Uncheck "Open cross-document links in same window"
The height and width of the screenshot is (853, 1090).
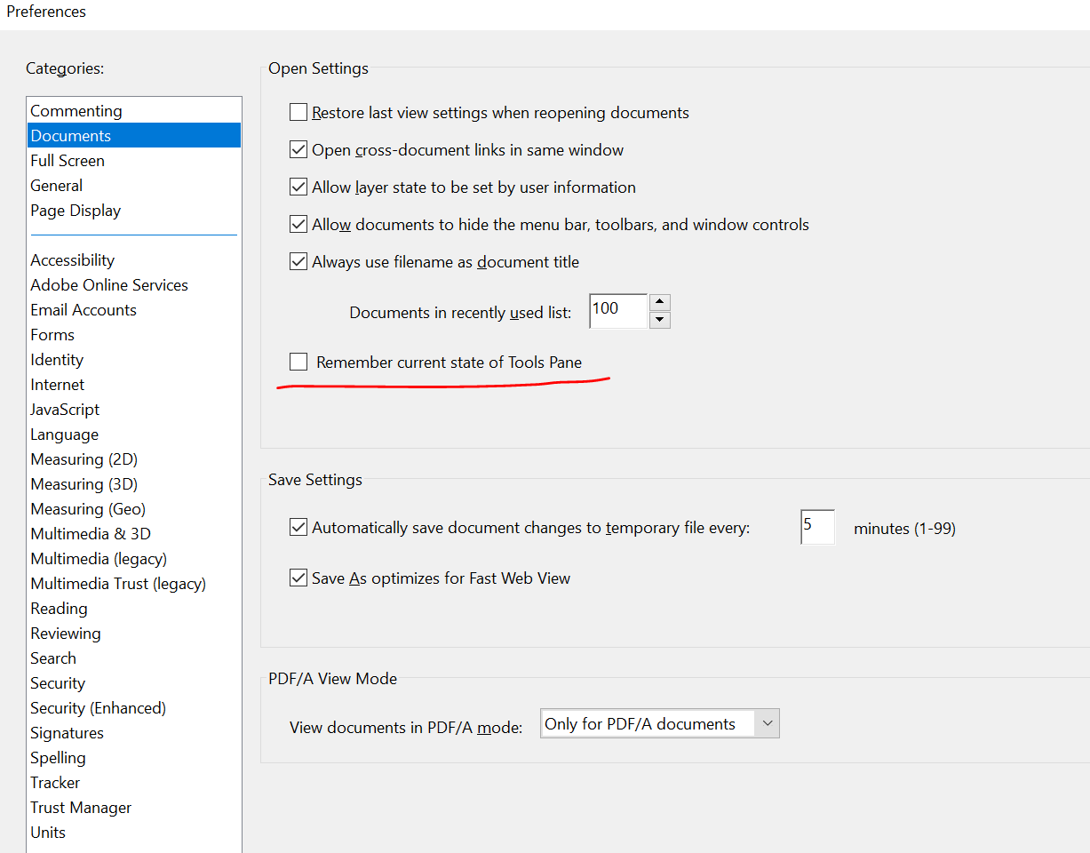(298, 149)
